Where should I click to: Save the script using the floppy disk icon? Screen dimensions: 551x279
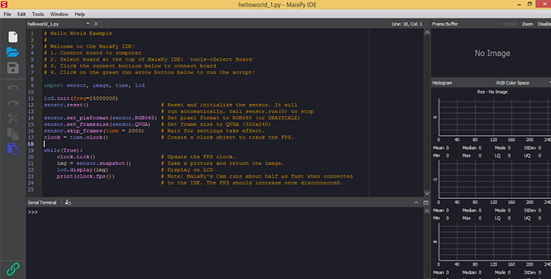(13, 68)
